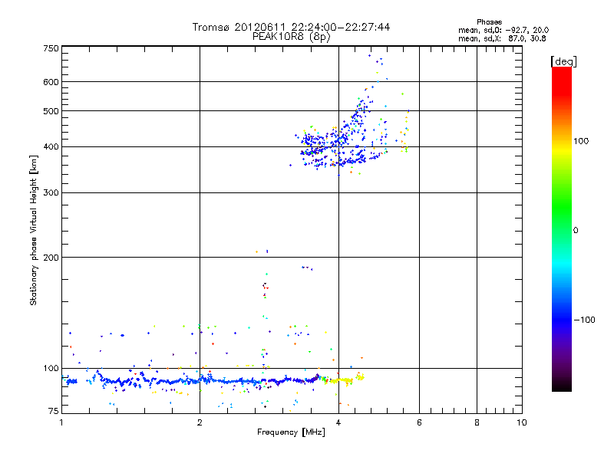The image size is (614, 460).
Task: Click the subtitle 'PEAK10R8 (8p)'
Action: pos(291,37)
